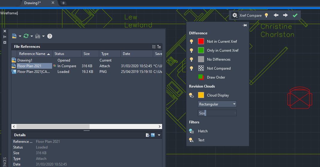The height and width of the screenshot is (167, 320).
Task: Show Preview image icon in Details
Action: [x=153, y=135]
